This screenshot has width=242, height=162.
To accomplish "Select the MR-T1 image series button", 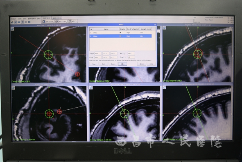I will pos(73,21).
